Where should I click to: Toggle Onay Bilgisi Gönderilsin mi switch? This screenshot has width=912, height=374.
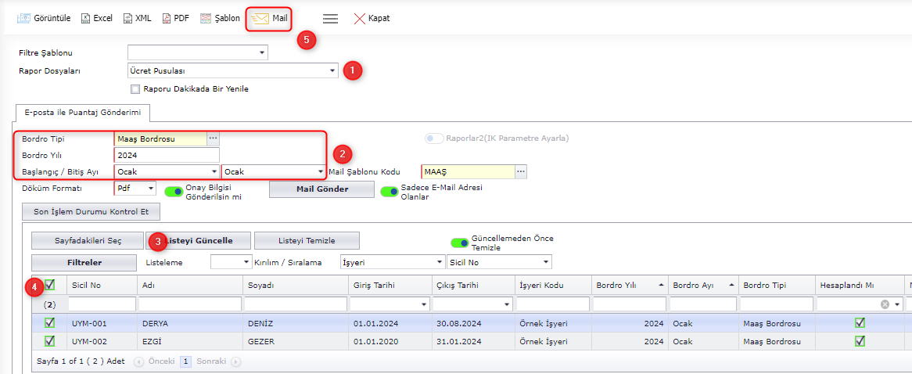(174, 191)
